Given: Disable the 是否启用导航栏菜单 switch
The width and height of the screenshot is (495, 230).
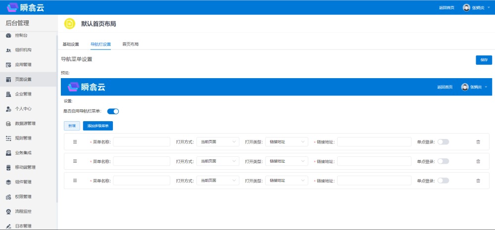Looking at the screenshot, I should [113, 111].
